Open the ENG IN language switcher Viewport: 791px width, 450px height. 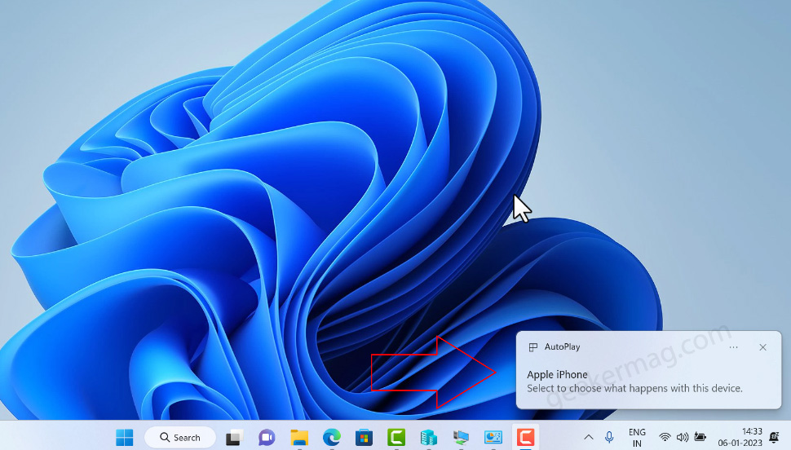click(637, 438)
